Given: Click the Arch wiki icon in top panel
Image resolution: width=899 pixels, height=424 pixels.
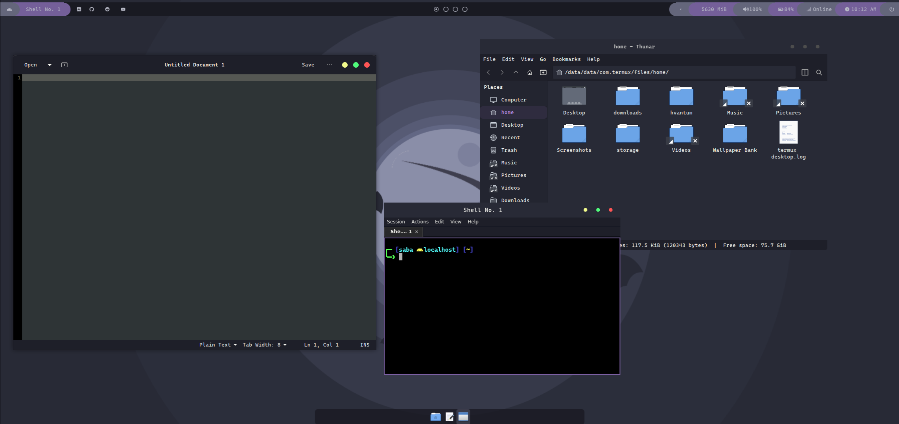Looking at the screenshot, I should 79,9.
